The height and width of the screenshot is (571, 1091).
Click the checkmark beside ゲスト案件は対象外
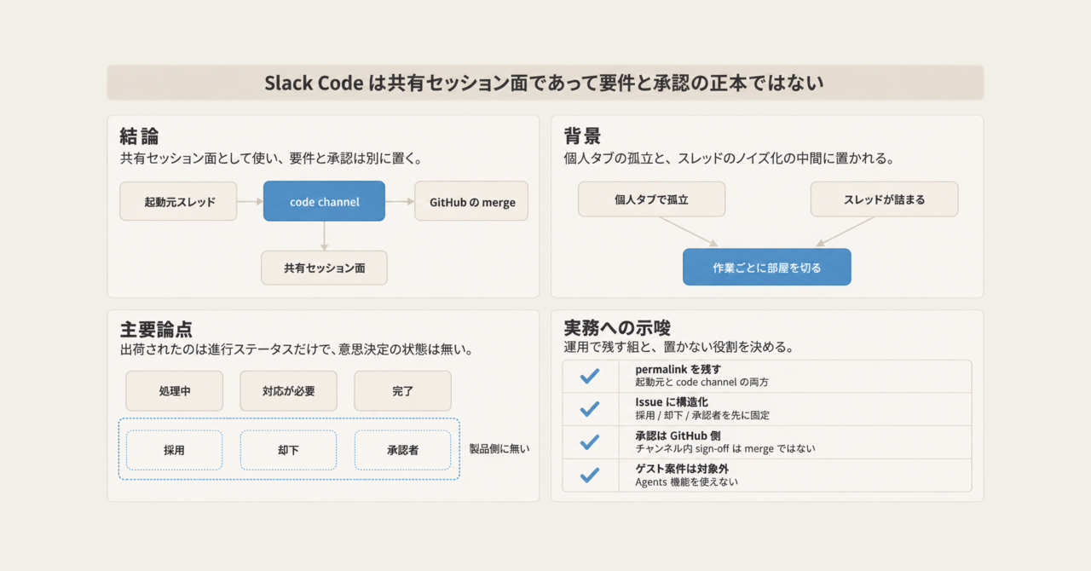coord(590,476)
